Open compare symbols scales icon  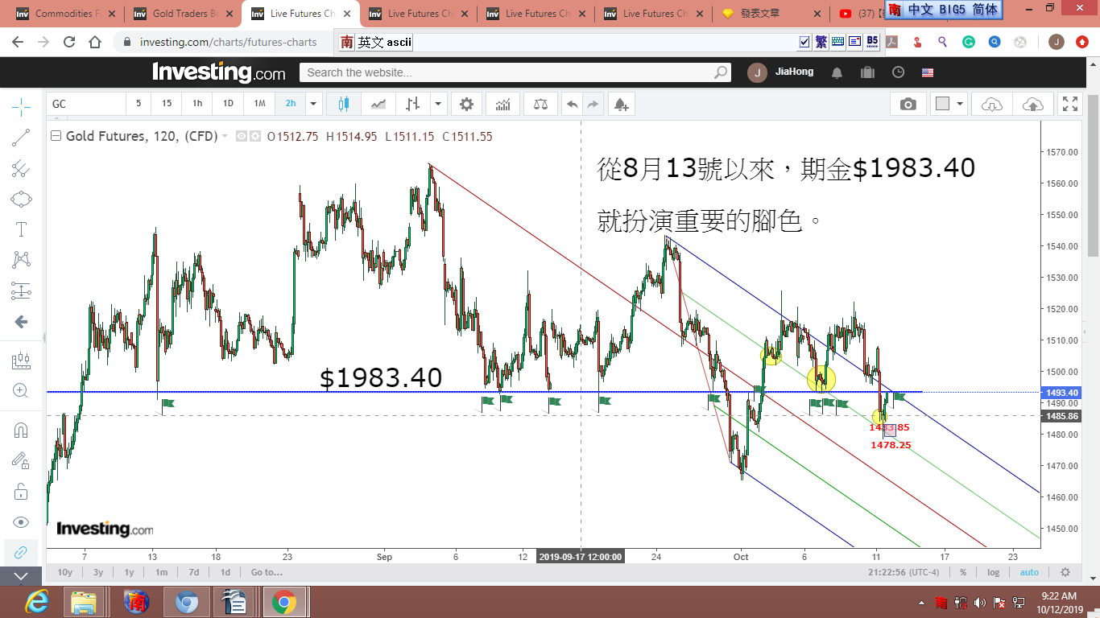[x=540, y=104]
